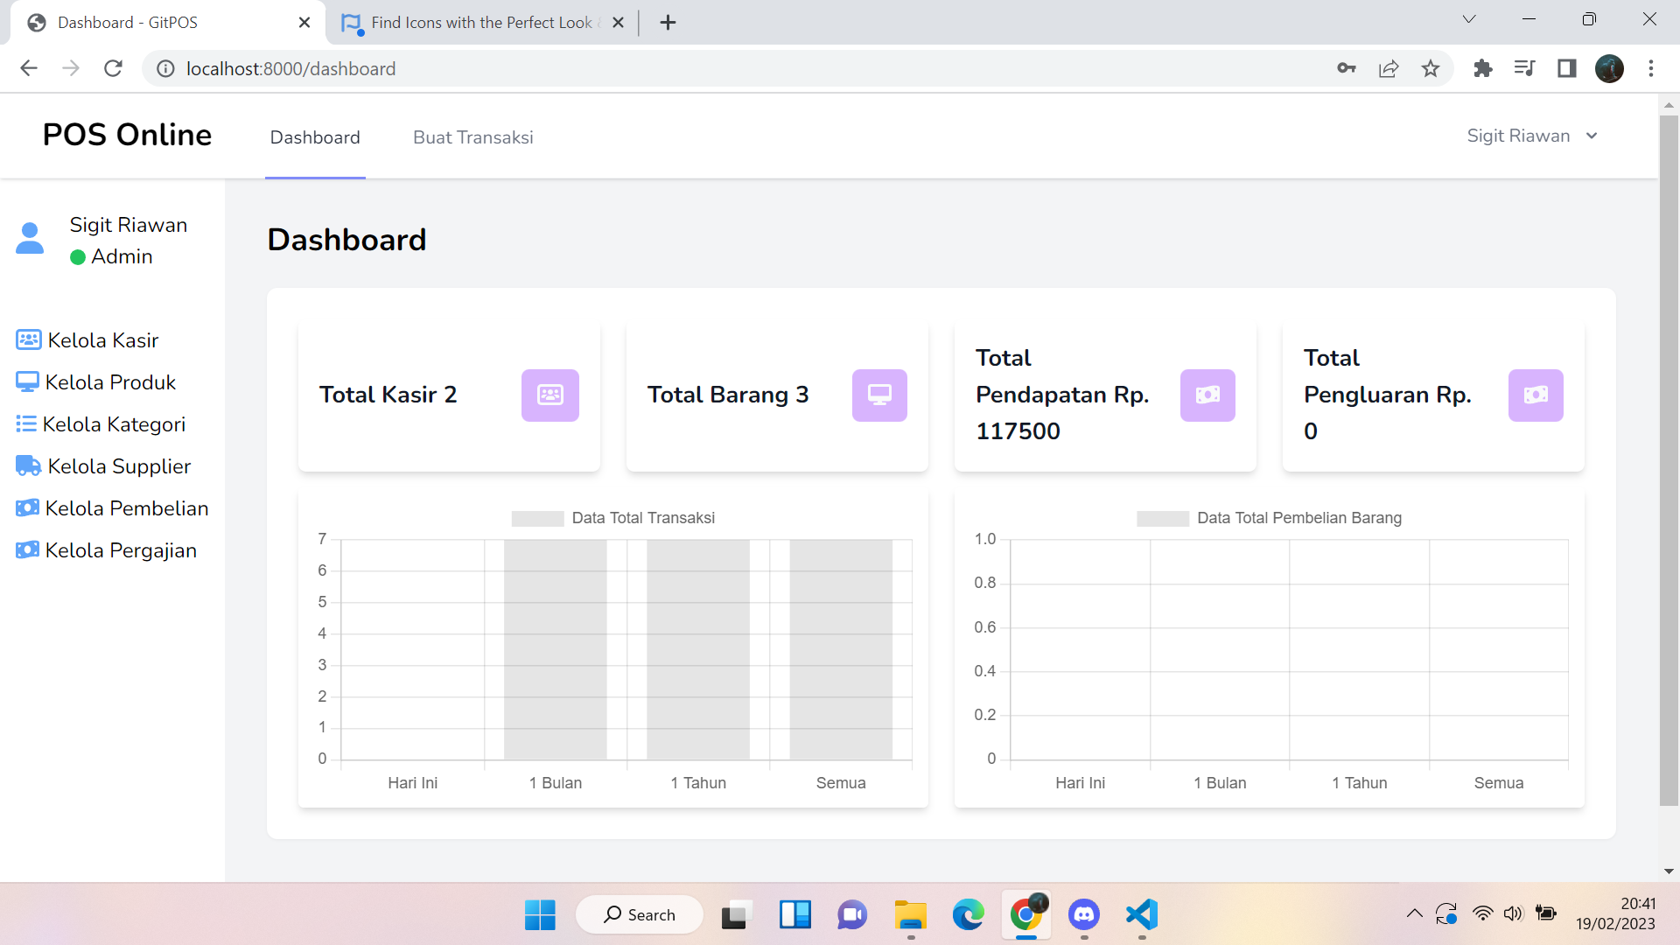View site information icon
The image size is (1680, 945).
pos(165,68)
